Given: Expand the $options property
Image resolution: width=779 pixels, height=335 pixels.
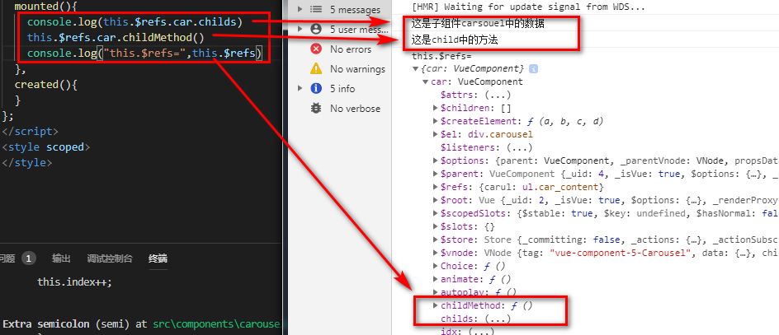Looking at the screenshot, I should (436, 161).
